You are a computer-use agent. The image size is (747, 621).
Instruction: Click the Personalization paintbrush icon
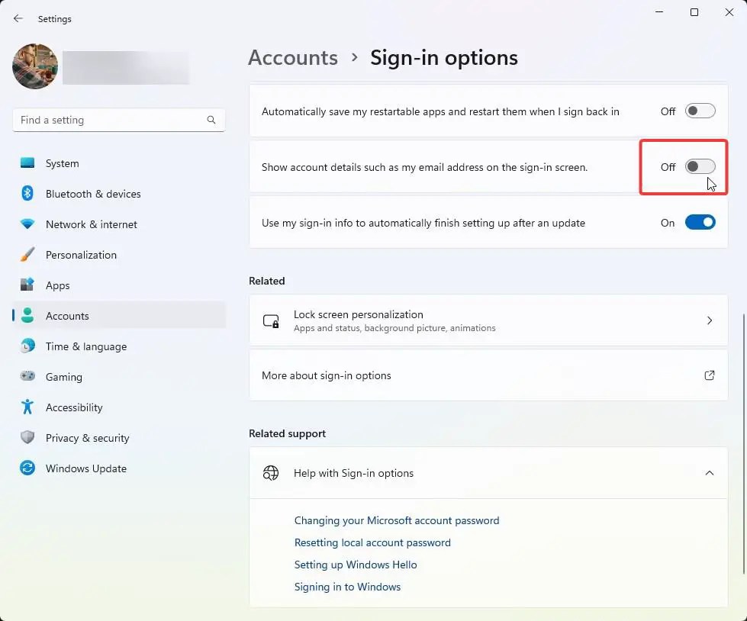coord(27,254)
